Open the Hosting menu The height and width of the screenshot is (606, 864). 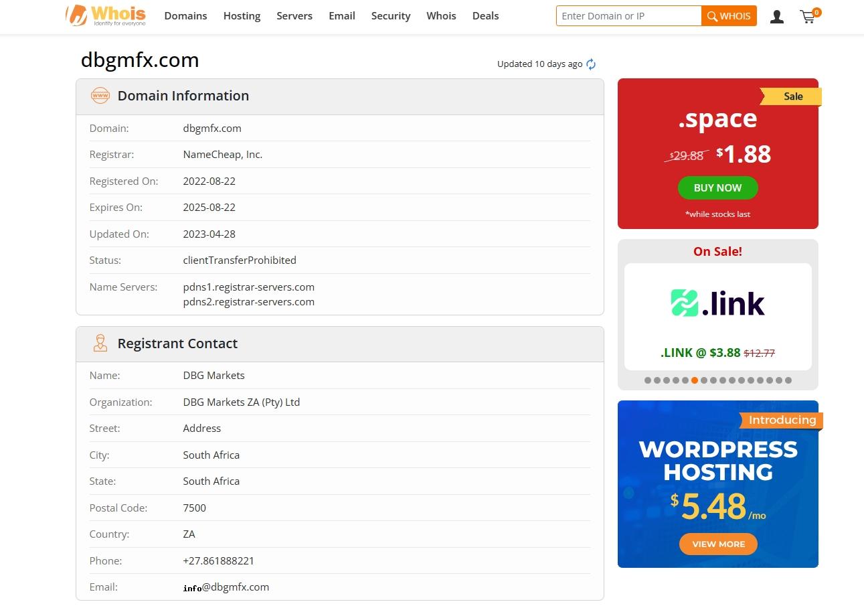tap(242, 16)
